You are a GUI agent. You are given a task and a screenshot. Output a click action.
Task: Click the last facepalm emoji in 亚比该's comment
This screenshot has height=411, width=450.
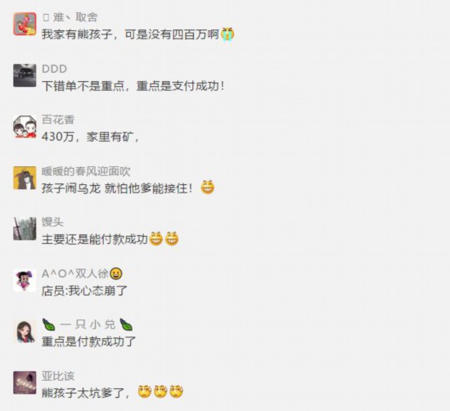[x=176, y=392]
